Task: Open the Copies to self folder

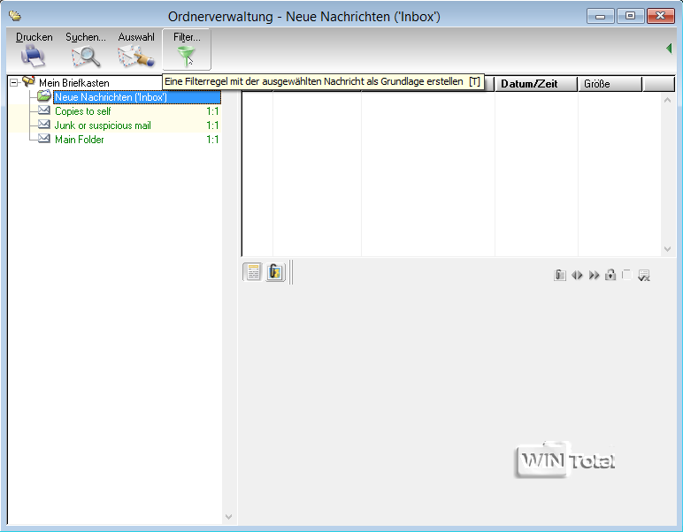Action: coord(82,111)
